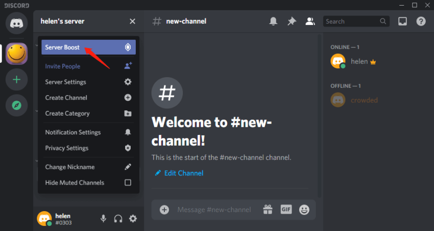Mute the microphone in user panel

(103, 219)
